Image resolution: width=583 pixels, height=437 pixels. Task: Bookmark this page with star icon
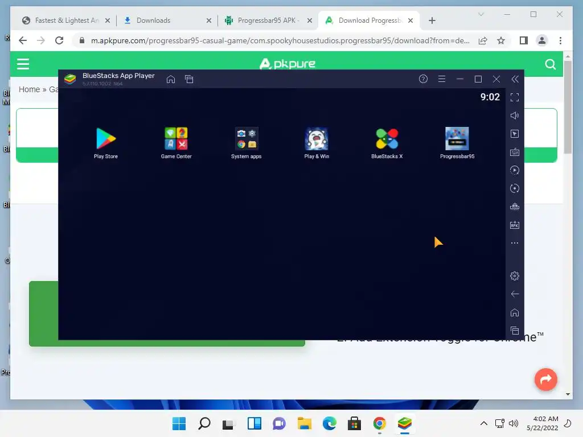point(501,40)
